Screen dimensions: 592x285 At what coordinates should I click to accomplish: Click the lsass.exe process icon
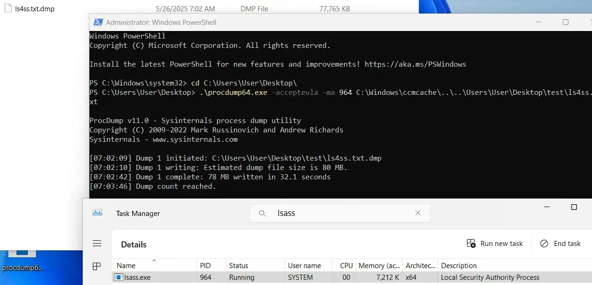pos(118,277)
